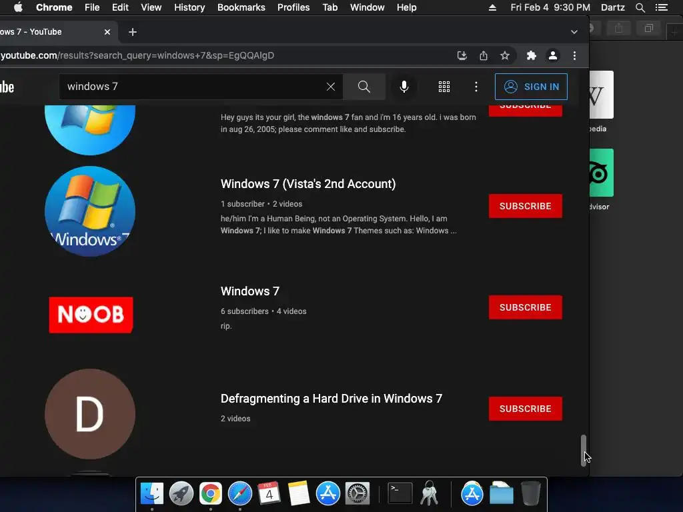Open Terminal from the Dock
The image size is (683, 512).
[400, 493]
